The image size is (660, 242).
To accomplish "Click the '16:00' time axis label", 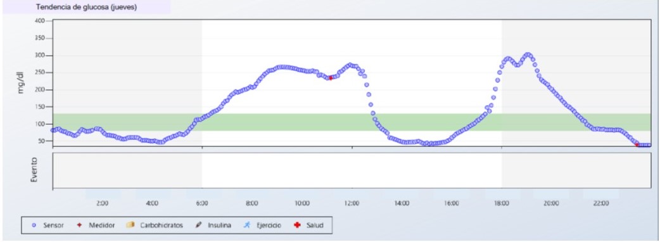I will click(452, 203).
